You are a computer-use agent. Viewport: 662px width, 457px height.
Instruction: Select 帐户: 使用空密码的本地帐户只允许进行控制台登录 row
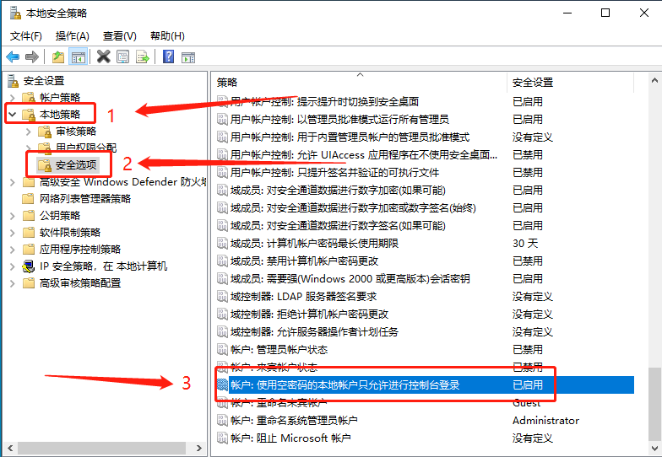(425, 384)
